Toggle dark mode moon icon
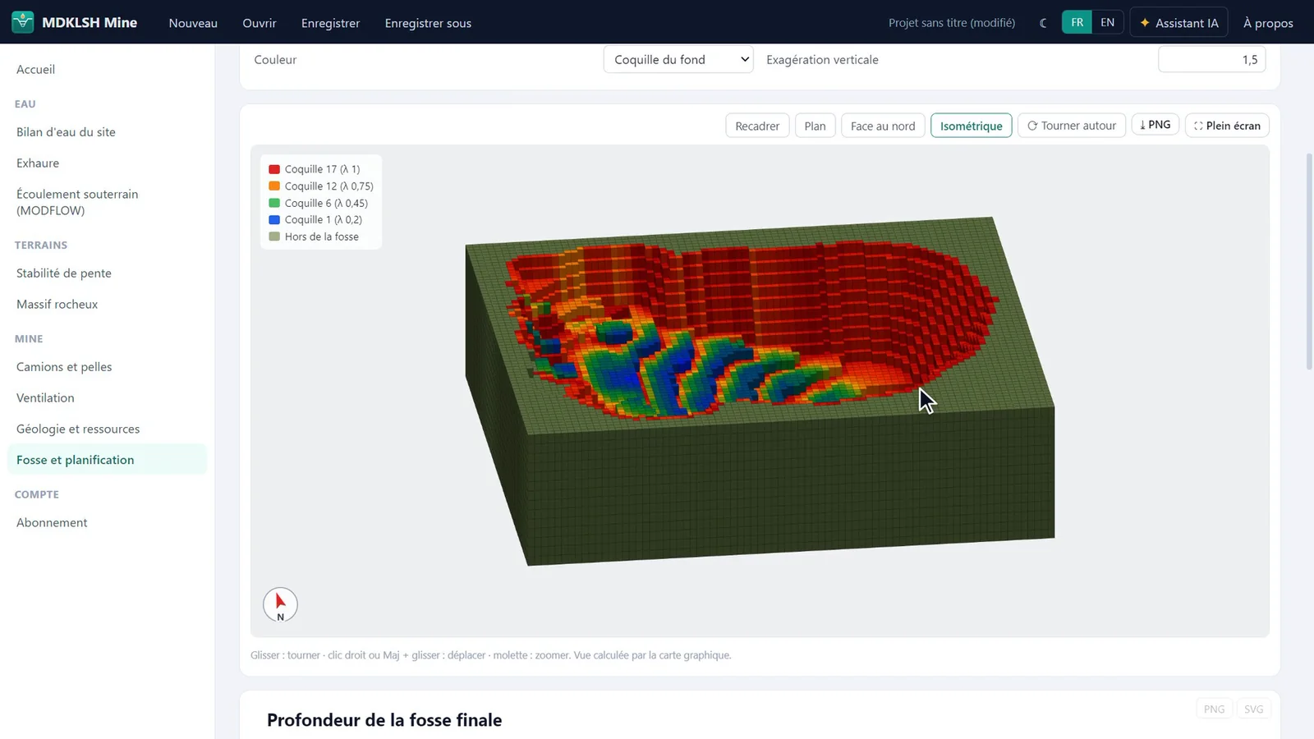This screenshot has height=739, width=1314. pos(1043,23)
